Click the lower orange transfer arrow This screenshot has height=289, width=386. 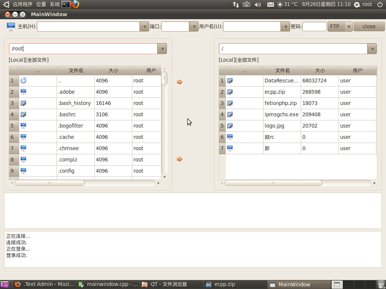pyautogui.click(x=180, y=159)
